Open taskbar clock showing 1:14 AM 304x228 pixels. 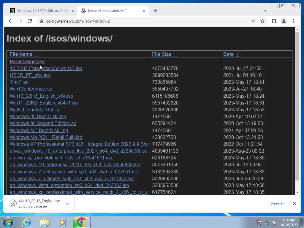click(x=289, y=222)
